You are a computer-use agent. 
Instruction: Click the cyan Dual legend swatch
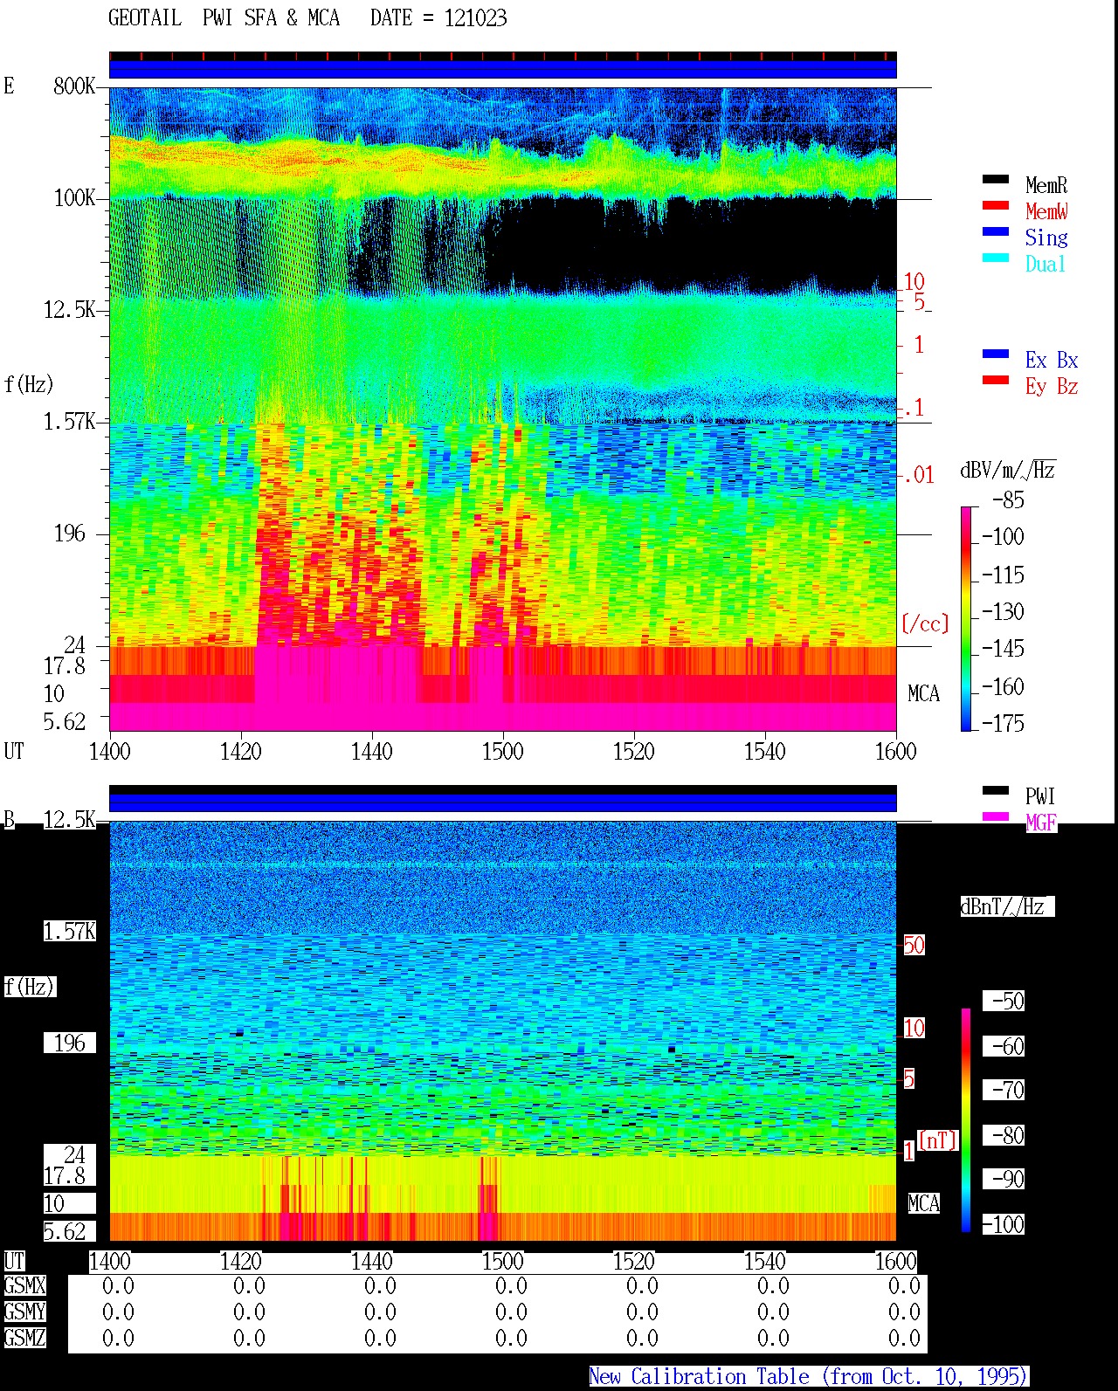(x=996, y=258)
